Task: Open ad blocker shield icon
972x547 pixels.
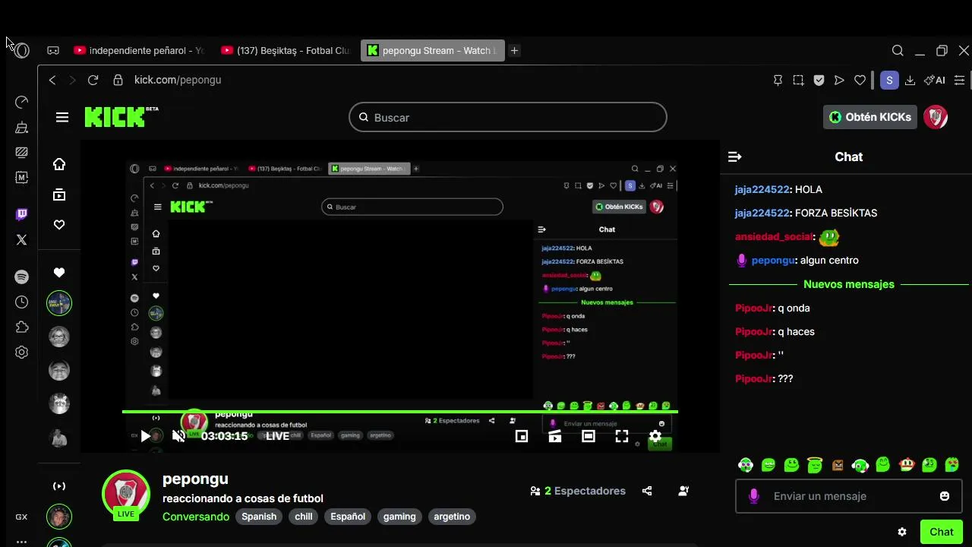Action: pos(819,80)
